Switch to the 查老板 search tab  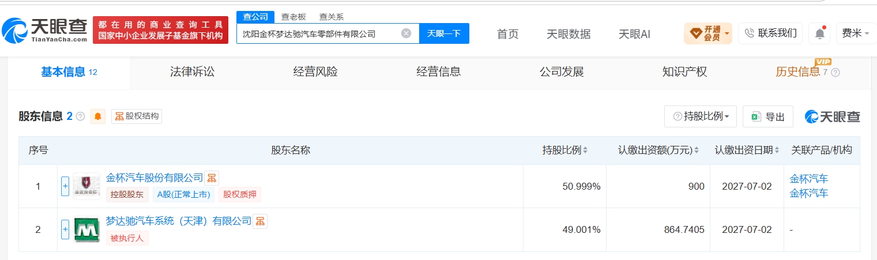click(293, 17)
